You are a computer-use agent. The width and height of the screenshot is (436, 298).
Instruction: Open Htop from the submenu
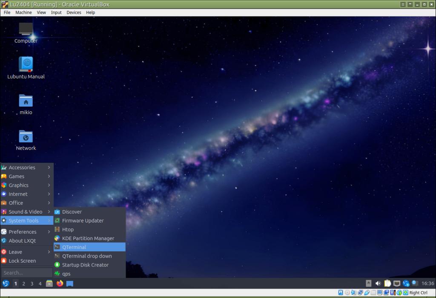[x=68, y=229]
